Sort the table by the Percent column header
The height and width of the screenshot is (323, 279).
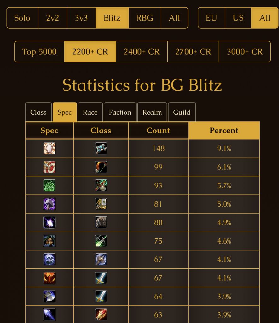(x=224, y=131)
